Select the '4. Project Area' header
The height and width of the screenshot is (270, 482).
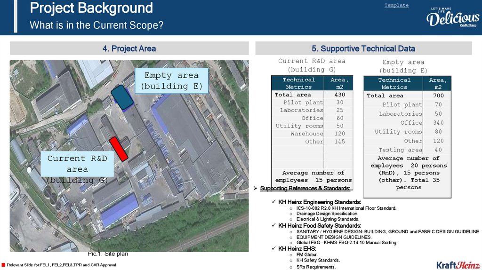(129, 48)
